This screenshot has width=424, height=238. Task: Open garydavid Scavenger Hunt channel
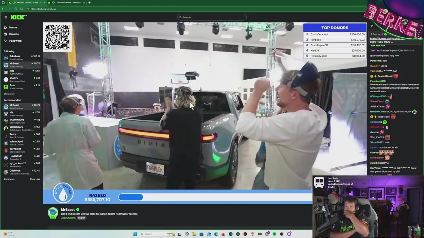click(x=22, y=150)
